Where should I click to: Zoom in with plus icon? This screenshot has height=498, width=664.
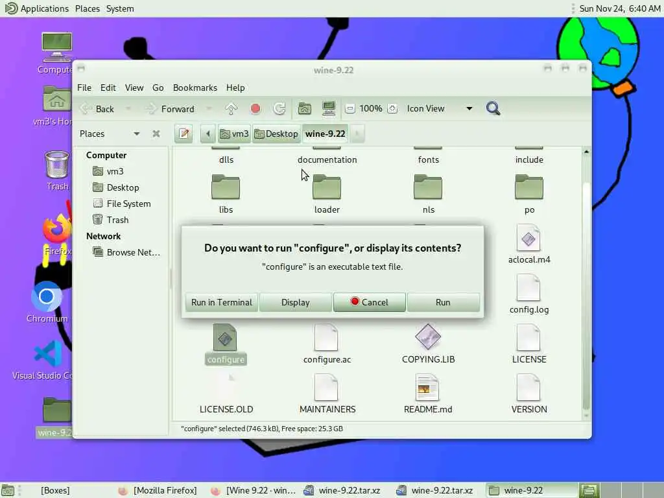point(392,109)
